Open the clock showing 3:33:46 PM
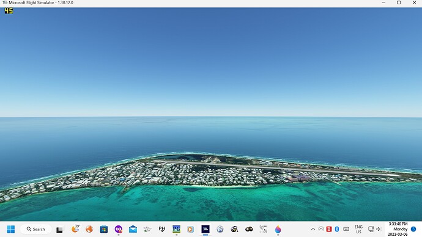422x237 pixels. pos(398,229)
